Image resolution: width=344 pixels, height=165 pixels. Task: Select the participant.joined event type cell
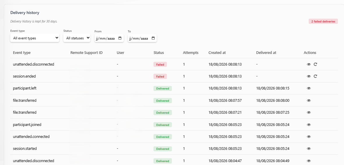click(x=27, y=125)
